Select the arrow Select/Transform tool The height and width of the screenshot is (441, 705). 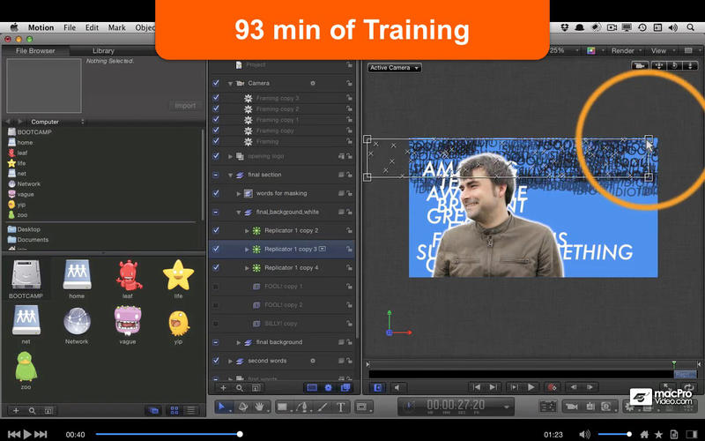pos(223,407)
